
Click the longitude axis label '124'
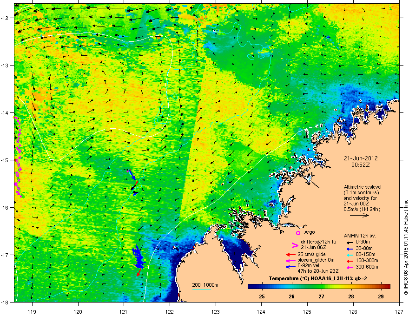261,311
